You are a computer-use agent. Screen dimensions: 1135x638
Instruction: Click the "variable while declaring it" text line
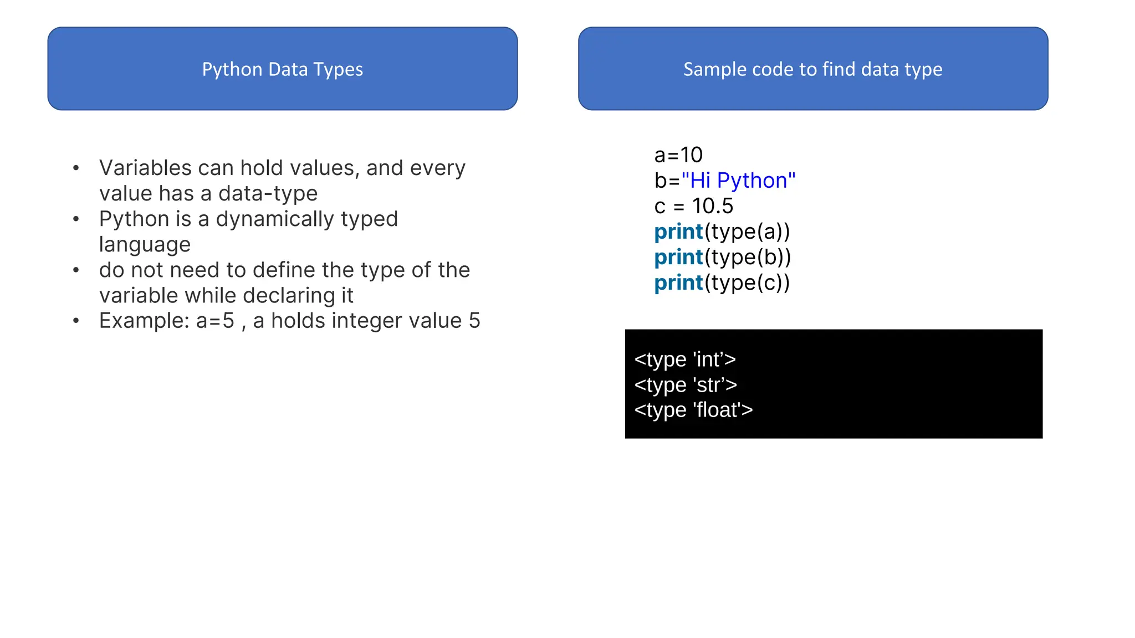pyautogui.click(x=226, y=295)
